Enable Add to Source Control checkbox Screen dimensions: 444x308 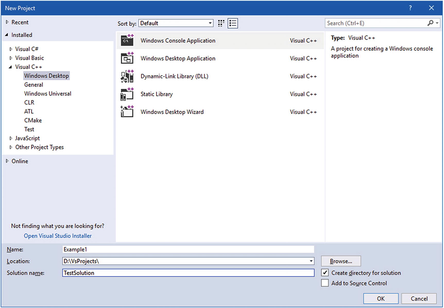(325, 283)
